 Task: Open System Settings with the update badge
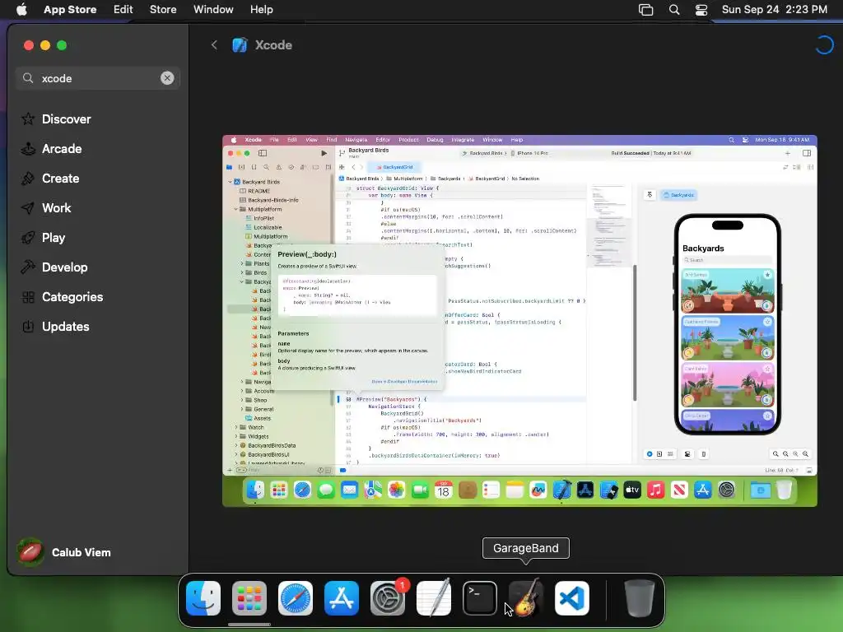tap(388, 598)
